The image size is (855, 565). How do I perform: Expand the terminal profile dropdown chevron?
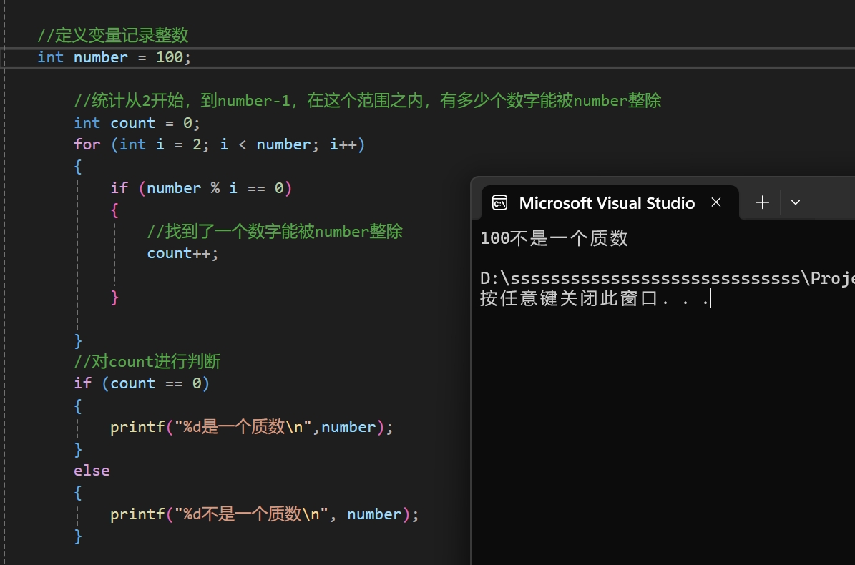pos(796,202)
